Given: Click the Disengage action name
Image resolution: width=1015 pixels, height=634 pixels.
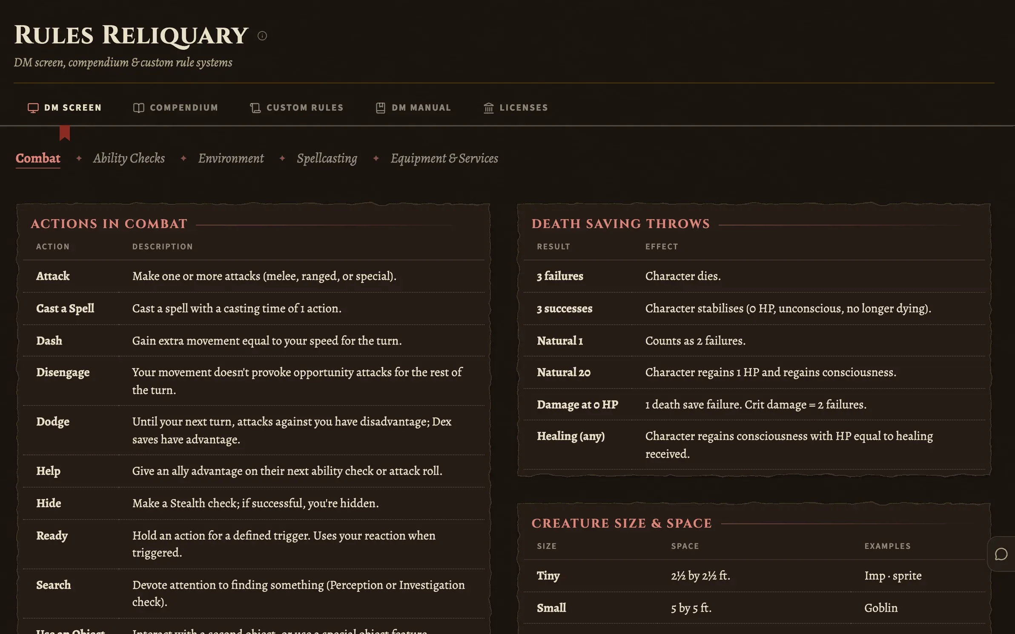Looking at the screenshot, I should pos(63,372).
